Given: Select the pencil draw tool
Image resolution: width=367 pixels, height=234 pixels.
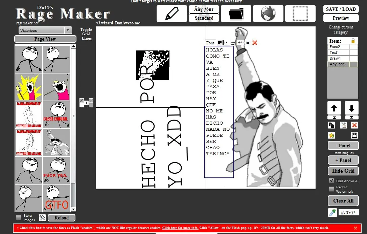Looking at the screenshot, I should point(171,14).
